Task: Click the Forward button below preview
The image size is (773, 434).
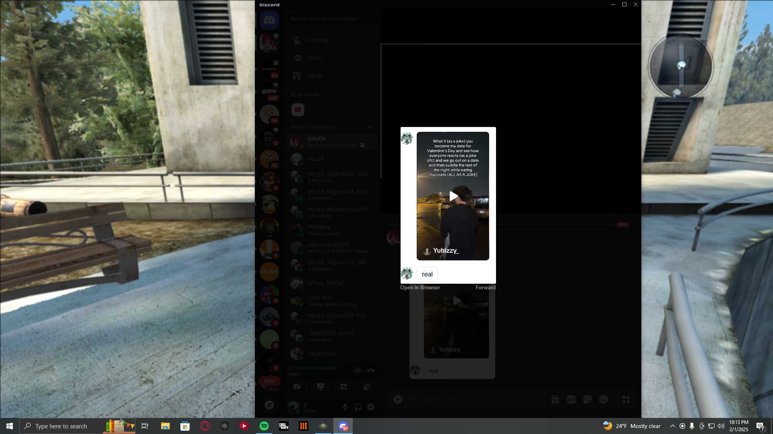Action: coord(485,288)
